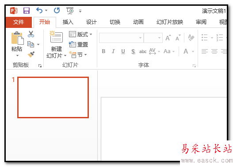Screen dimensions: 233x167
Task: Toggle underline formatting
Action: pyautogui.click(x=123, y=51)
